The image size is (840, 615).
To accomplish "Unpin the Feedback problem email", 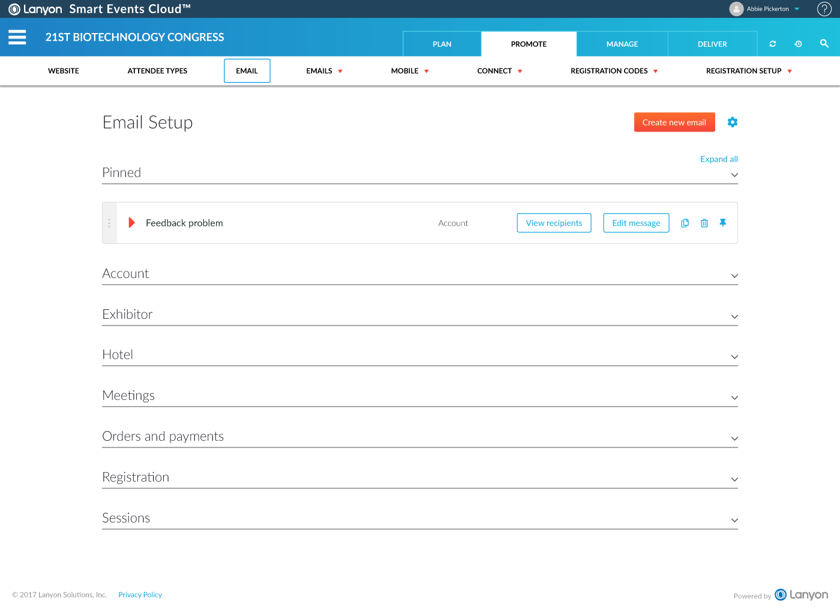I will click(723, 223).
